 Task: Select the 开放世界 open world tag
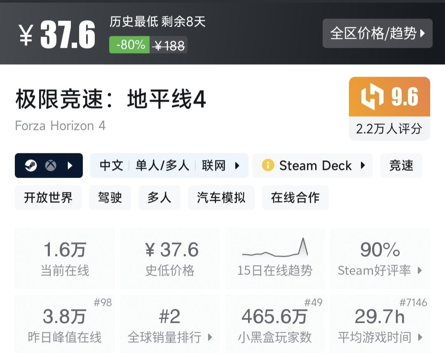pyautogui.click(x=48, y=198)
